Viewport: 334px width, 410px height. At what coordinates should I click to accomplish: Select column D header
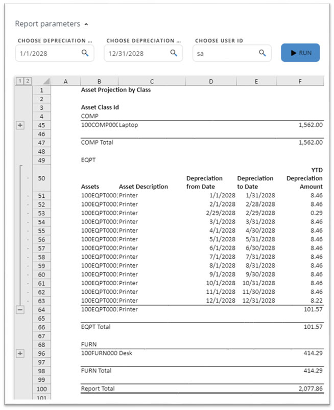coord(211,81)
